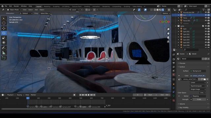
Task: Open the Texture properties tab
Action: pos(174,100)
